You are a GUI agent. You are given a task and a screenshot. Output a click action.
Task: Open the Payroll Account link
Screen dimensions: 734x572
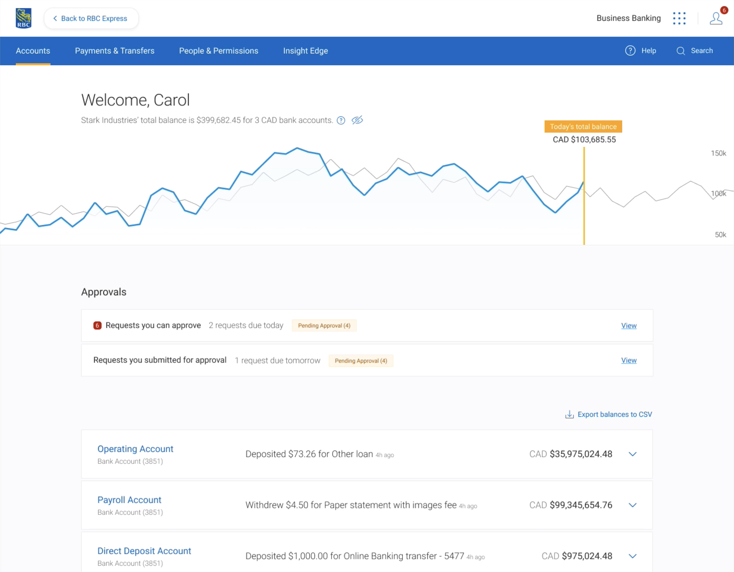coord(129,500)
